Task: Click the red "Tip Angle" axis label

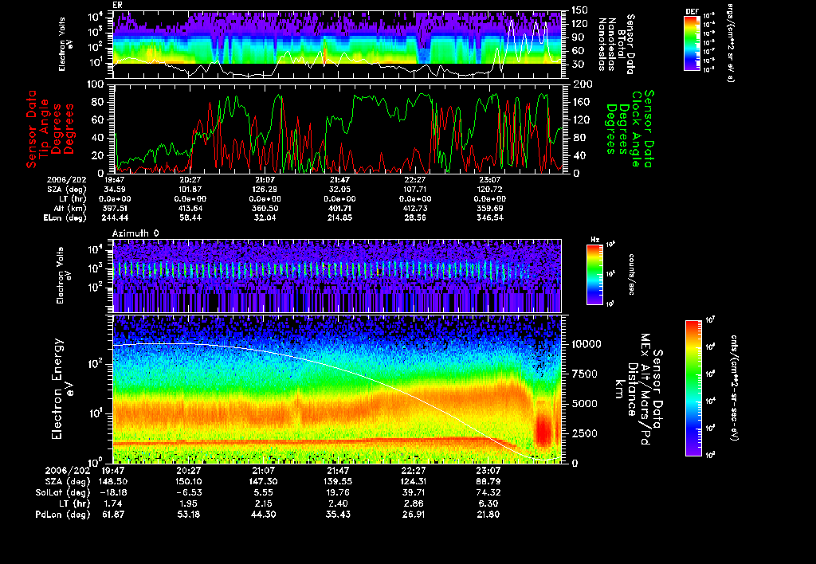Action: (x=45, y=128)
